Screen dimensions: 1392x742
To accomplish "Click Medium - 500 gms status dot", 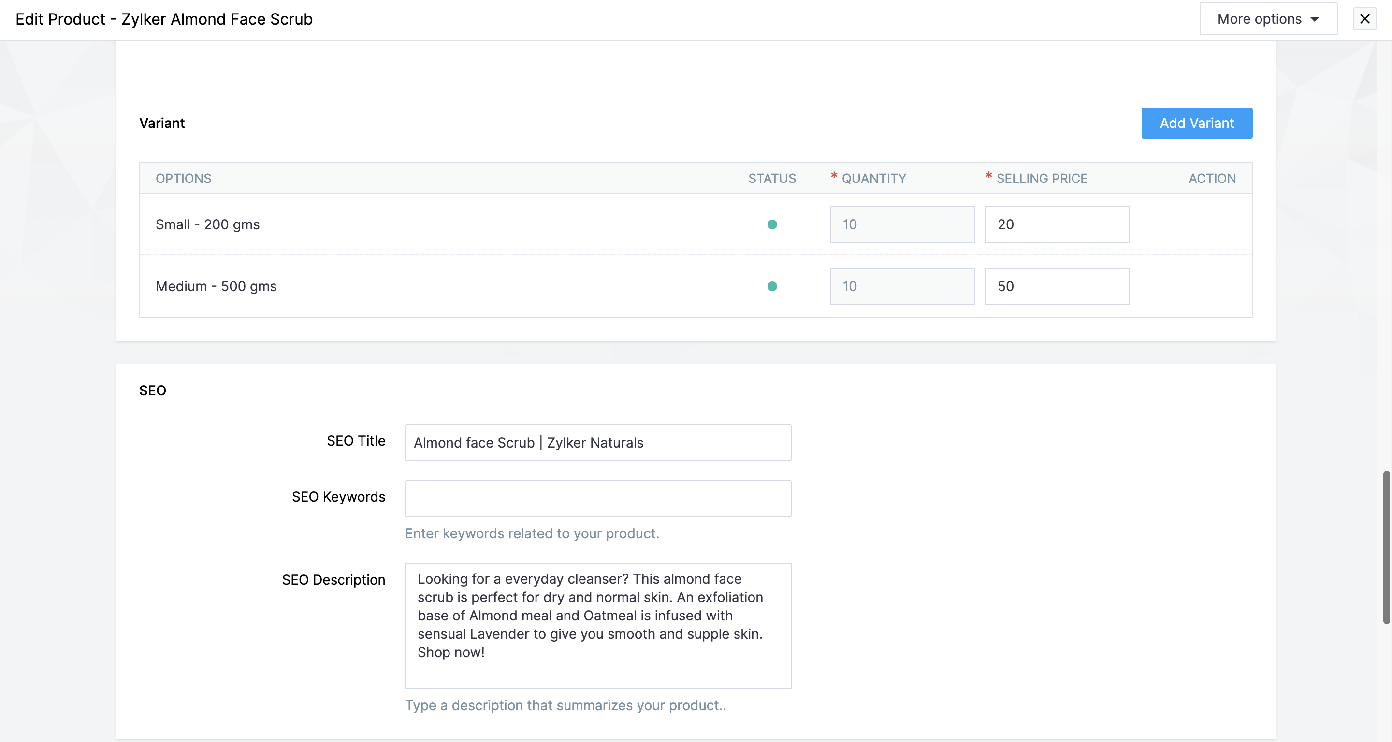I will (x=772, y=287).
